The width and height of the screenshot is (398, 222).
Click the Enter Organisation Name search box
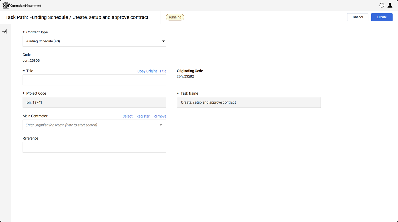coord(90,125)
